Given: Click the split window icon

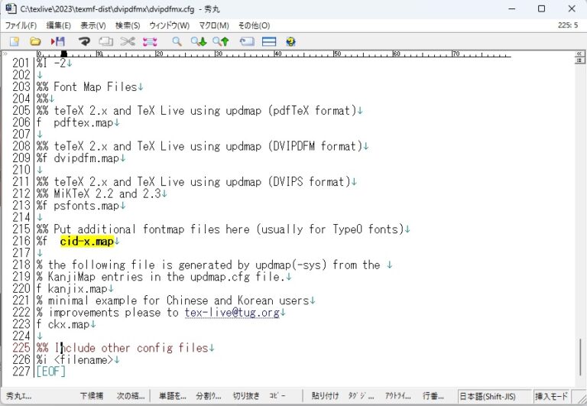Looking at the screenshot, I should [x=269, y=41].
